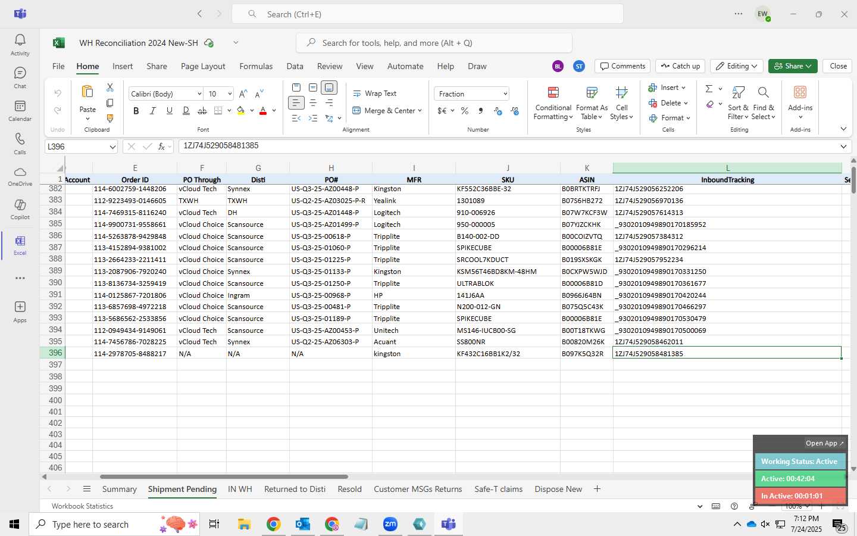Open Format As Table gallery
Screen dimensions: 857x536
(592, 104)
